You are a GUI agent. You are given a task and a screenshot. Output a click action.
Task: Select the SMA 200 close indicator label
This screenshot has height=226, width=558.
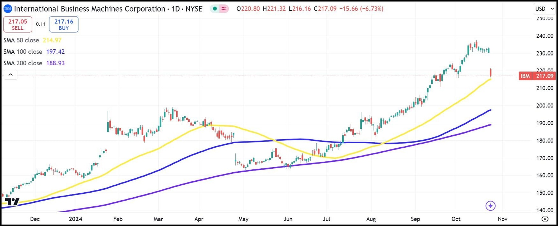coord(23,63)
